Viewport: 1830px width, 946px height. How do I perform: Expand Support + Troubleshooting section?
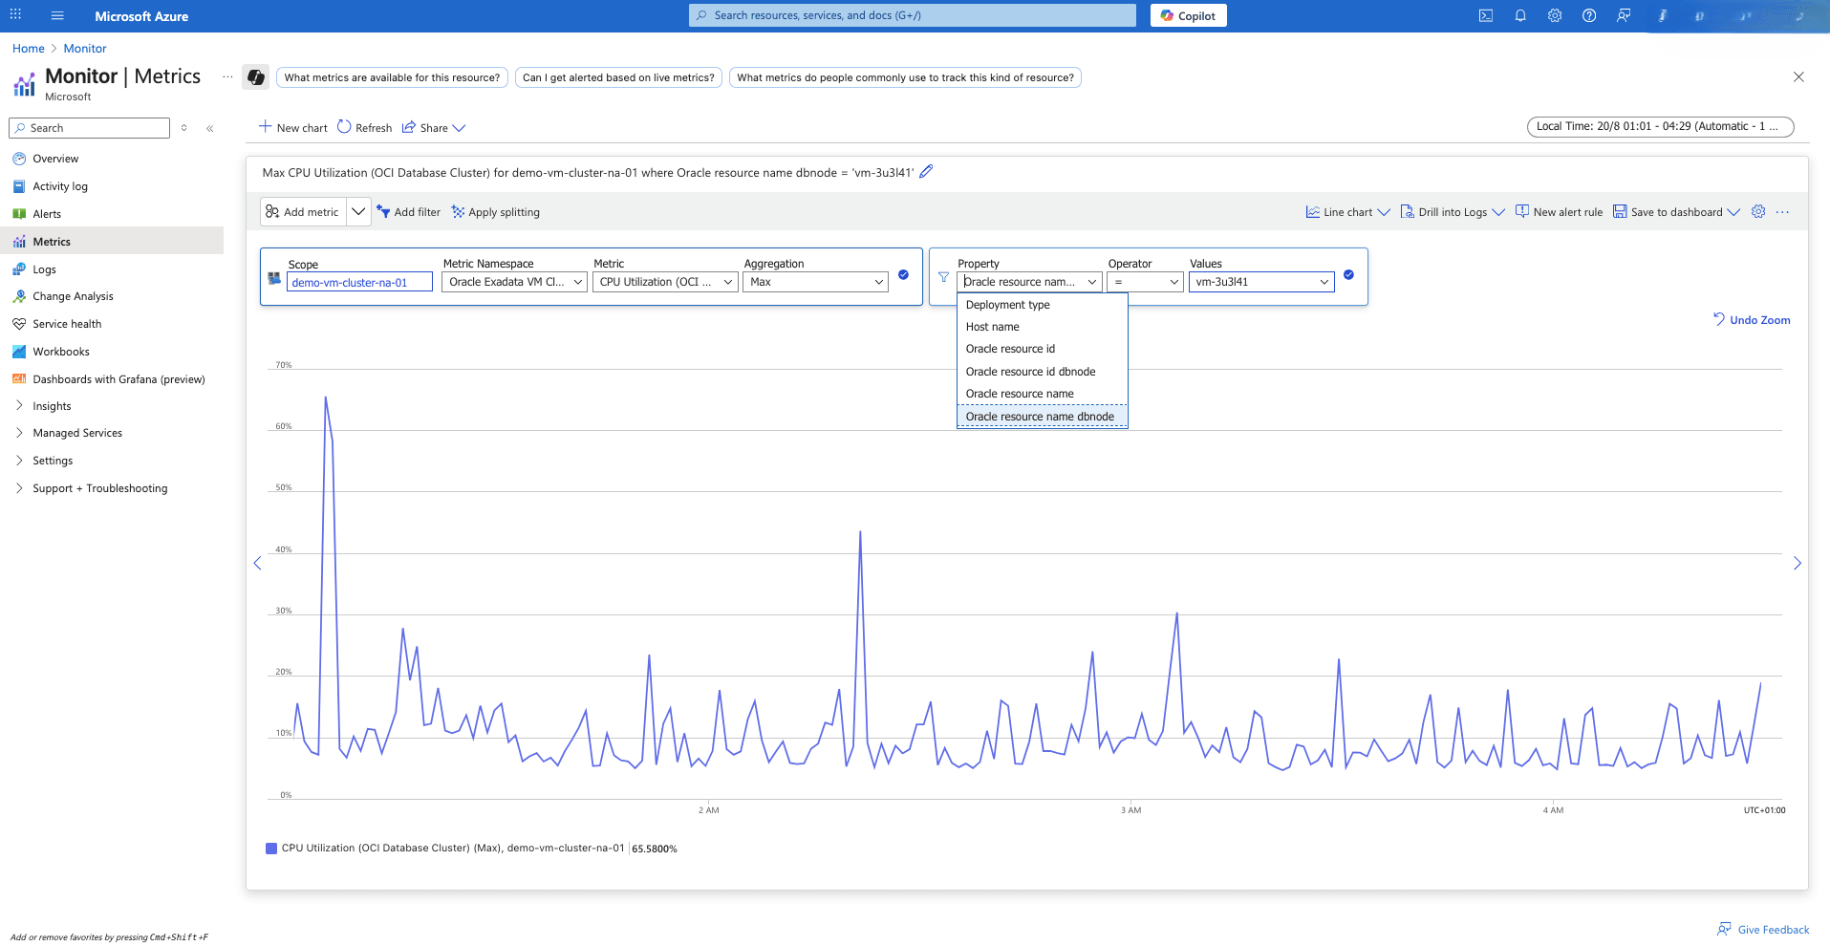click(x=19, y=488)
